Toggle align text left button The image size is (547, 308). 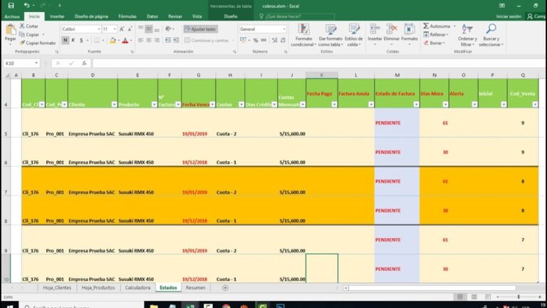[140, 41]
